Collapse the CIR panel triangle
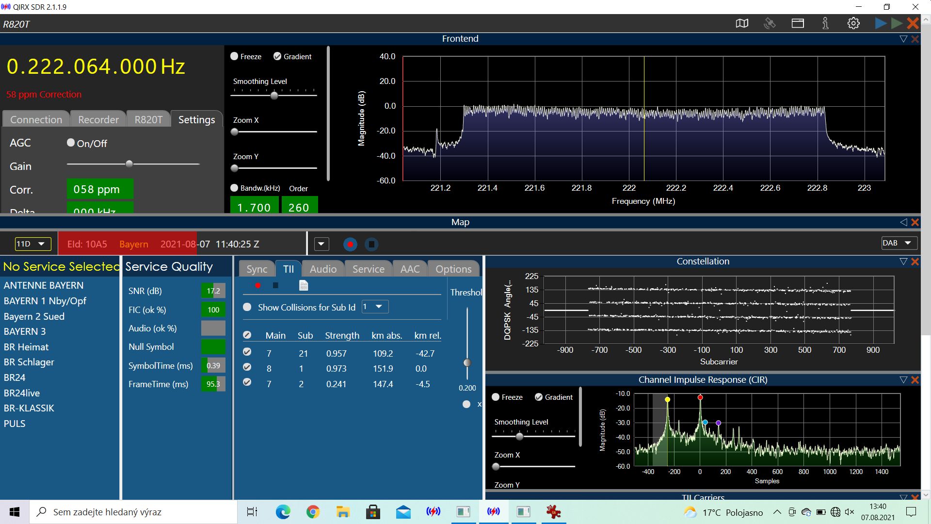931x524 pixels. tap(903, 380)
